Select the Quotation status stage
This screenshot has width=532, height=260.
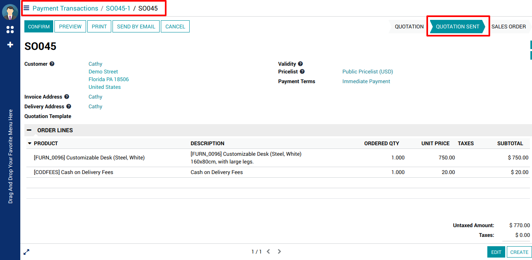pyautogui.click(x=409, y=26)
